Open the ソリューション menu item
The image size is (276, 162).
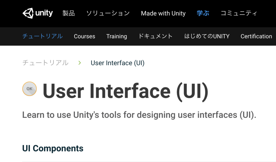pos(108,13)
